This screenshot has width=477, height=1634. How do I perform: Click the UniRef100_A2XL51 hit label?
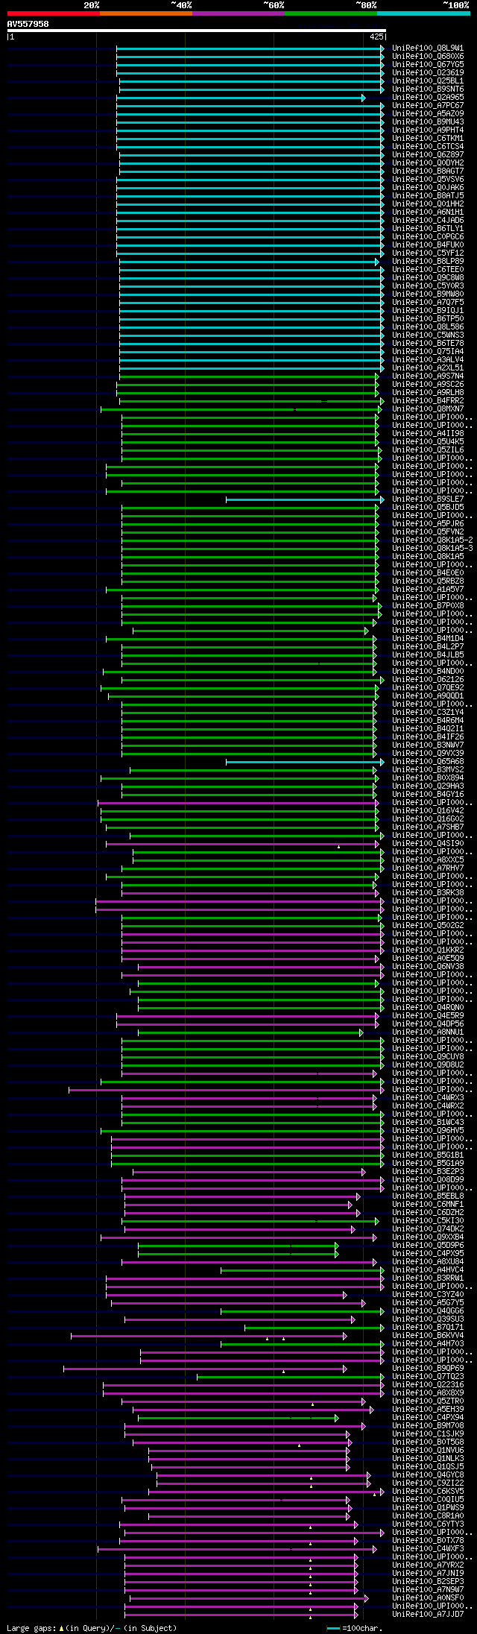click(x=428, y=368)
